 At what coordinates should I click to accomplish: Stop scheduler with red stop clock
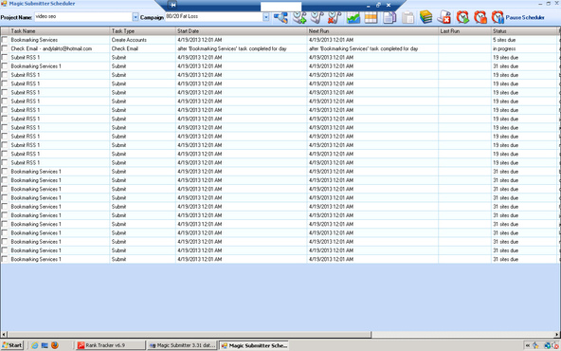pos(480,17)
